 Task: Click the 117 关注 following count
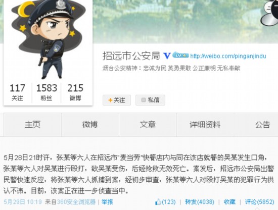pyautogui.click(x=17, y=92)
